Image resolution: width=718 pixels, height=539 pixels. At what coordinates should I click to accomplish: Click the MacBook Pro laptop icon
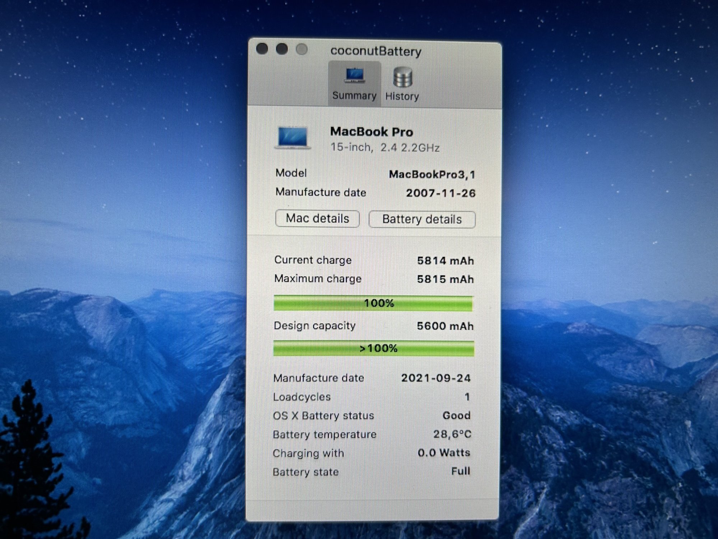pyautogui.click(x=293, y=138)
